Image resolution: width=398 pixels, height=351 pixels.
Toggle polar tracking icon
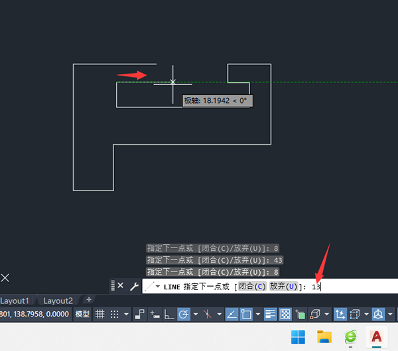184,314
